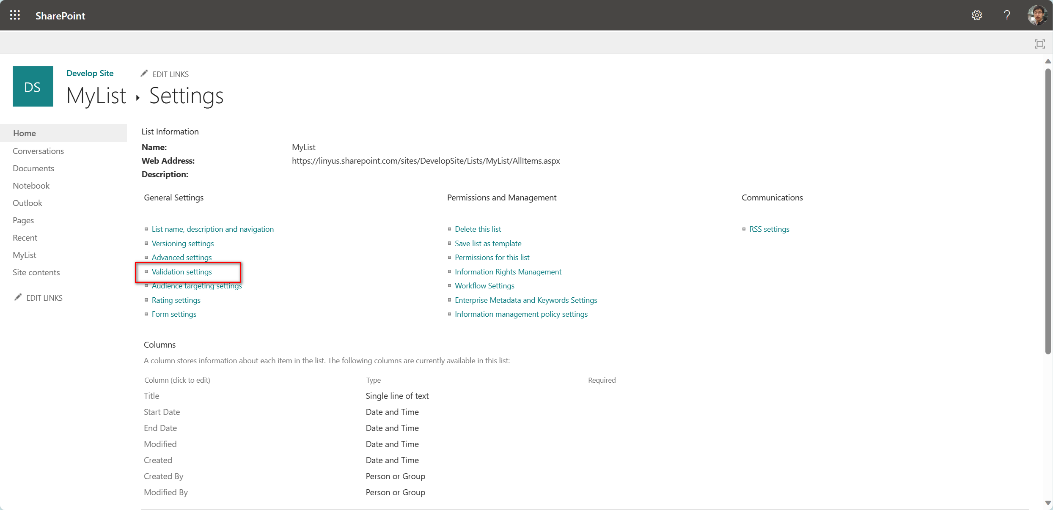1053x510 pixels.
Task: Click the scroll-down arrow
Action: tap(1048, 503)
